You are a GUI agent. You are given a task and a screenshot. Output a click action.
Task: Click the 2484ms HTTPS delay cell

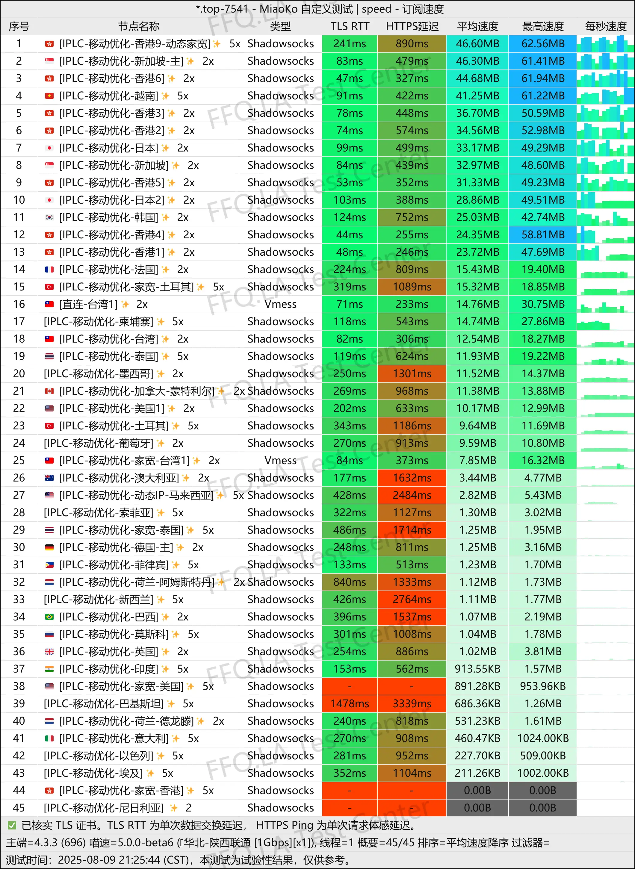click(412, 495)
